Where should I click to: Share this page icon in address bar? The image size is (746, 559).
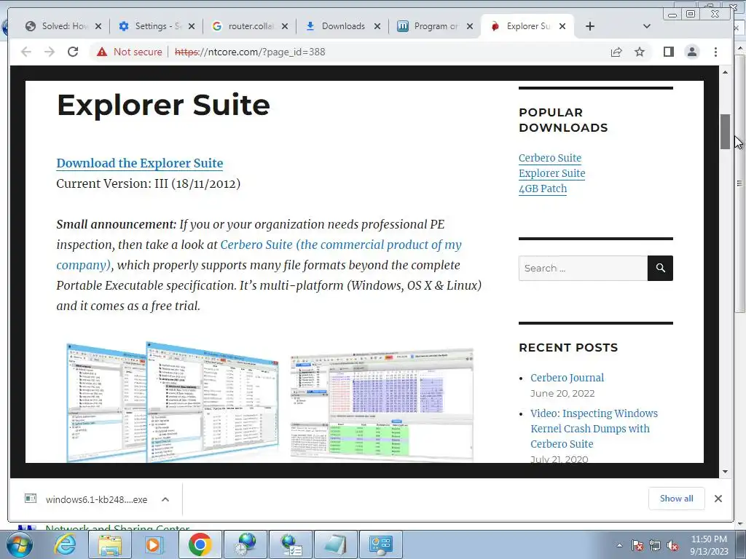click(616, 52)
